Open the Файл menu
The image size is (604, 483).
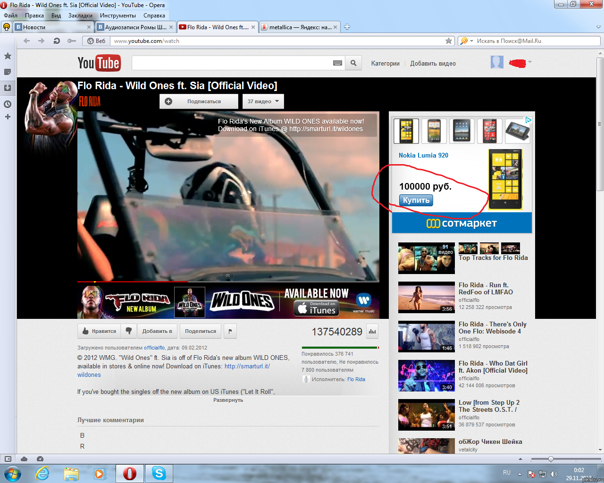point(10,16)
